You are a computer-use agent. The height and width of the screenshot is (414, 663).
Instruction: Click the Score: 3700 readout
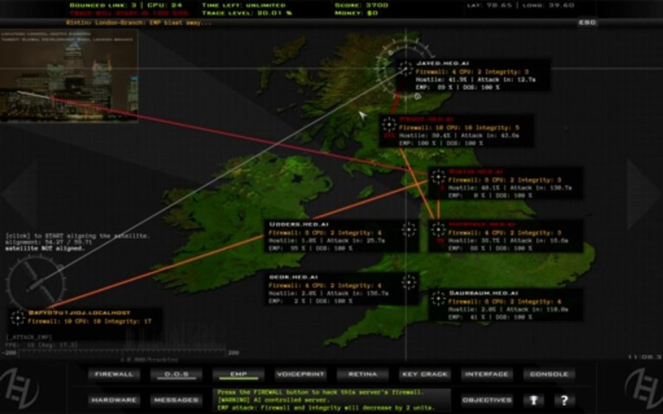(x=361, y=5)
